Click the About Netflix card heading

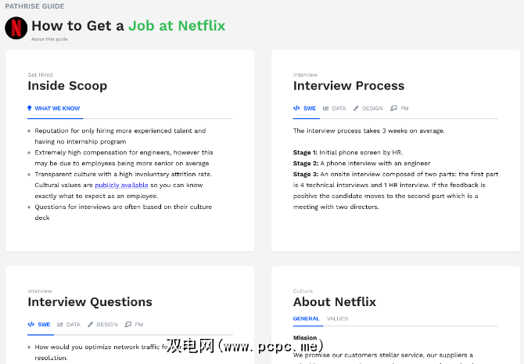coord(334,301)
